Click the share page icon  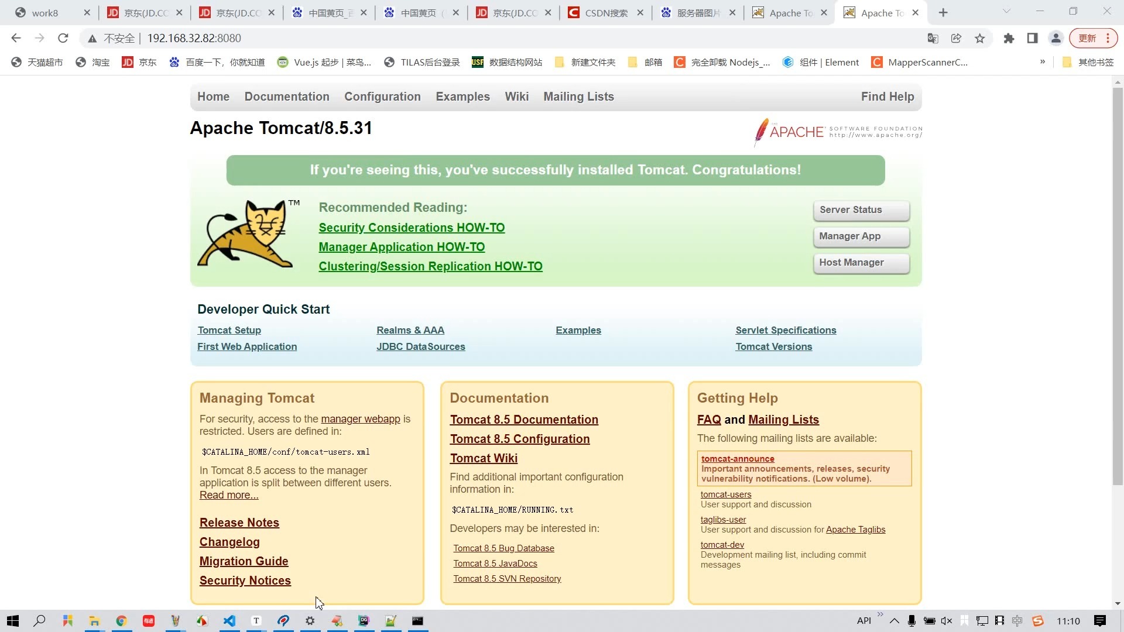pos(957,38)
